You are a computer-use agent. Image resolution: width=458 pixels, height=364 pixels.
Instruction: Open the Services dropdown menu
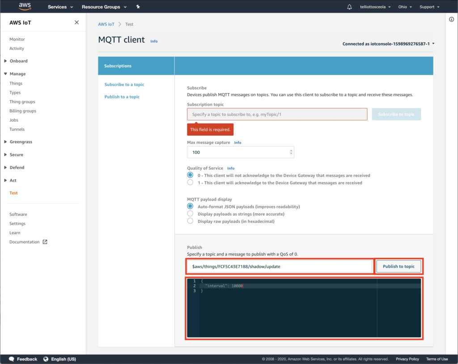point(60,7)
